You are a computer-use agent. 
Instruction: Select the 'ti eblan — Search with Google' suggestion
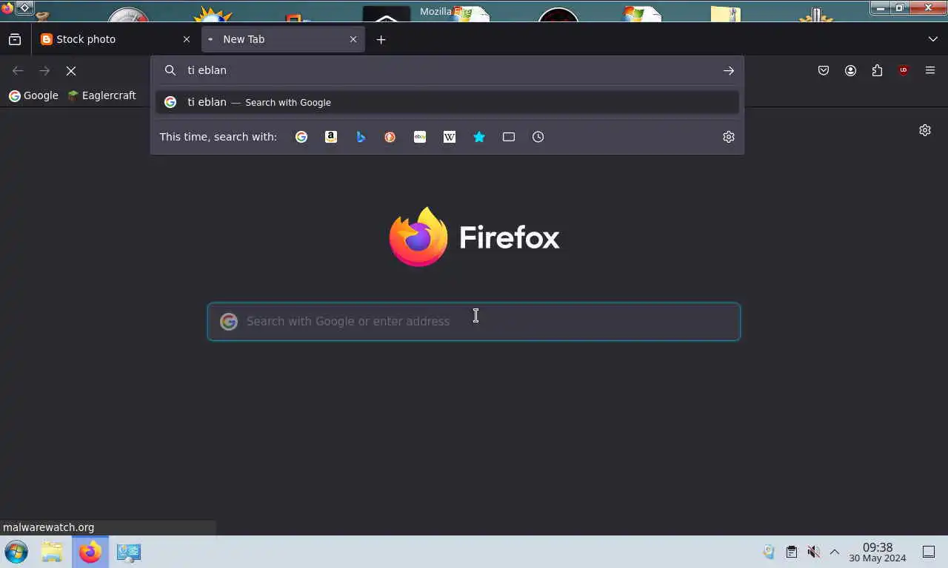pyautogui.click(x=447, y=102)
